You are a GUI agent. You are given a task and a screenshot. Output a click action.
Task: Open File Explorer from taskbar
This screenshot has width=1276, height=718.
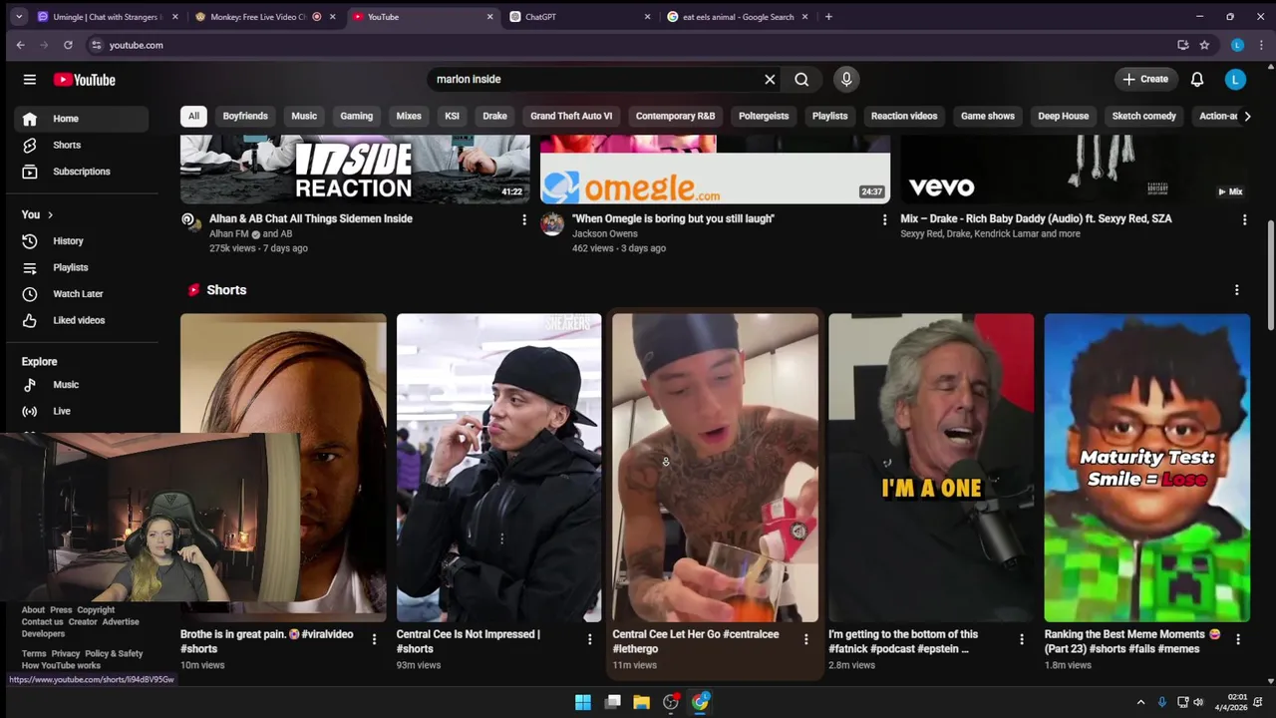coord(641,702)
